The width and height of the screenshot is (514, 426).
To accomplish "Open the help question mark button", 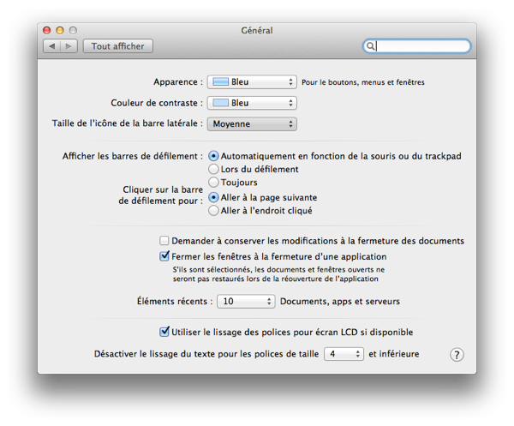I will tap(457, 354).
